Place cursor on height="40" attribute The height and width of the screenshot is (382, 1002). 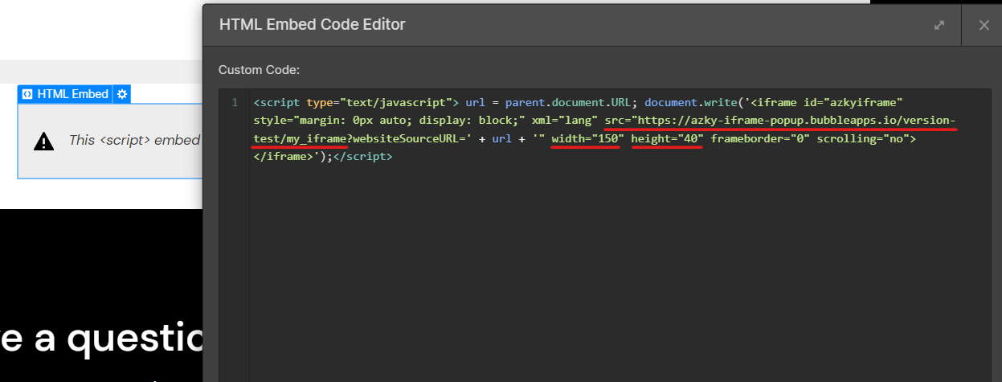[667, 139]
